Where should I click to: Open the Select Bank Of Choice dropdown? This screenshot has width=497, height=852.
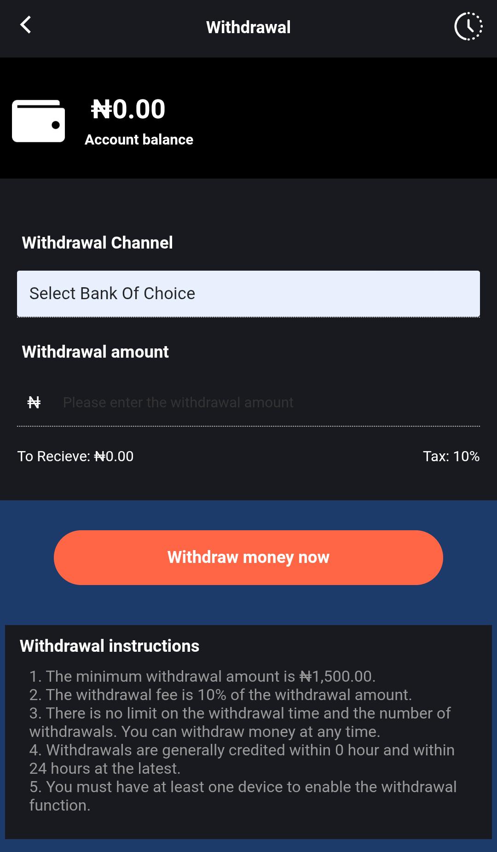click(248, 293)
